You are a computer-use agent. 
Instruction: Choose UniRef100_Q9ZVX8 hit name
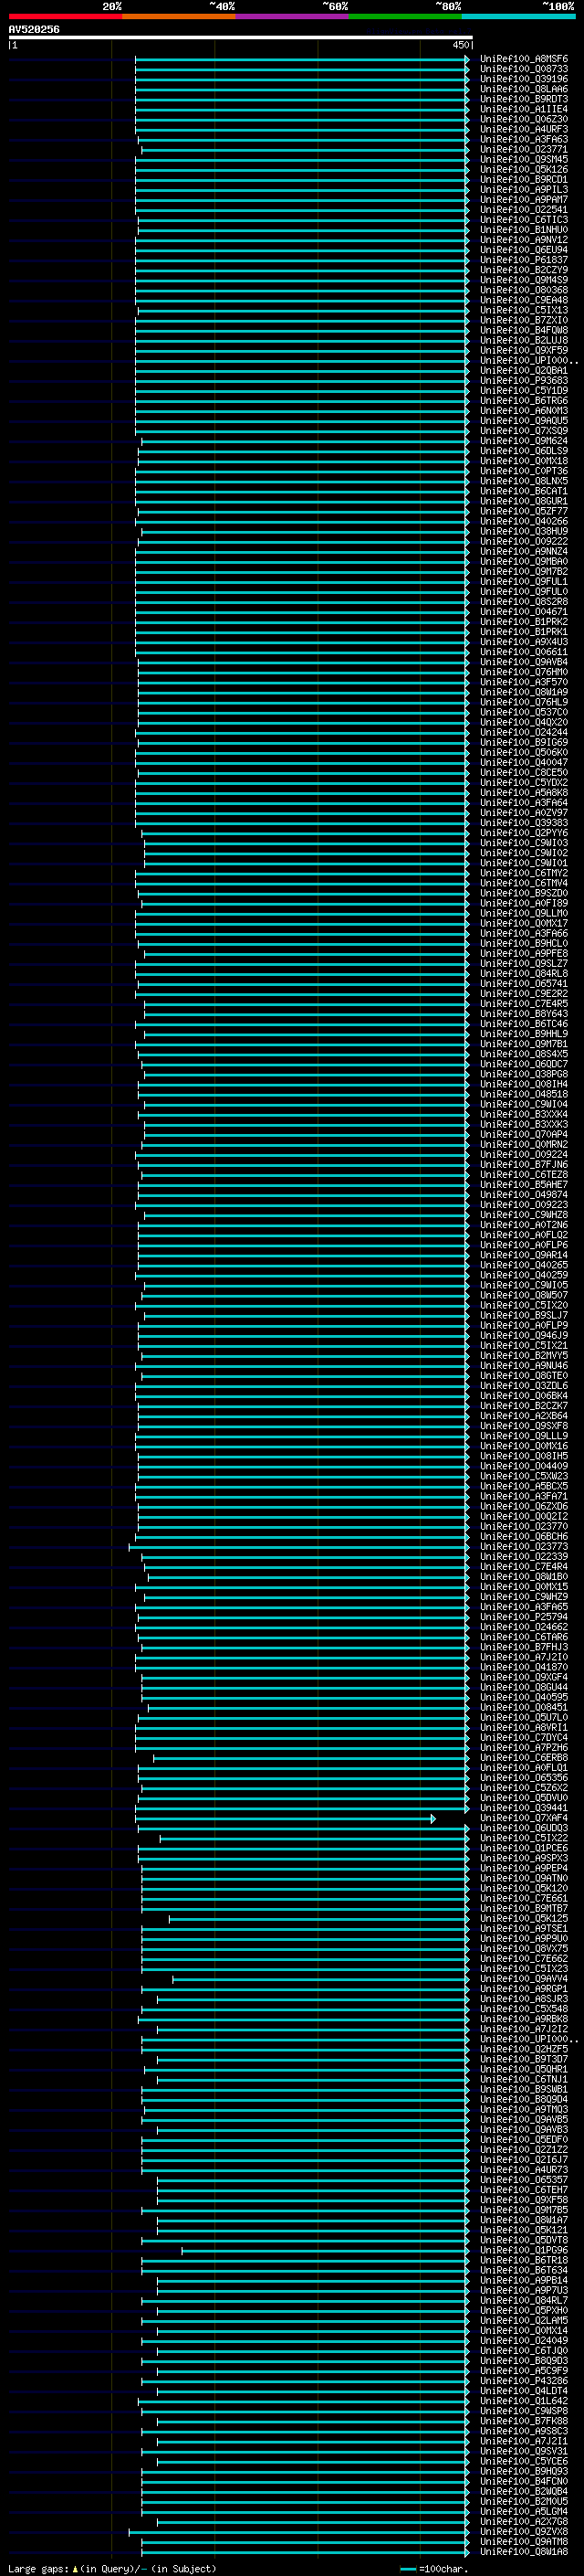click(523, 2531)
